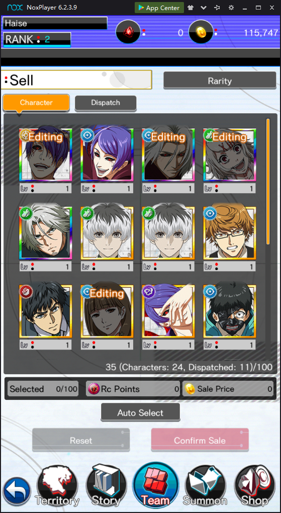Open the Rarity sort selector
Image resolution: width=281 pixels, height=513 pixels.
point(220,81)
